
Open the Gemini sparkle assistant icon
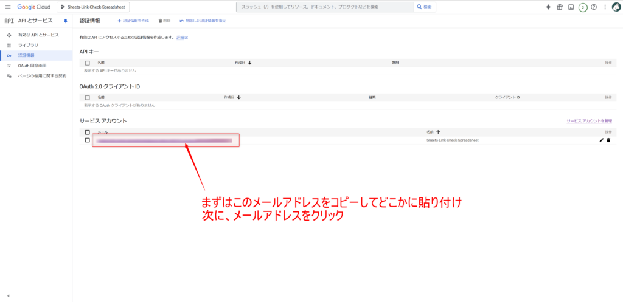[x=548, y=7]
